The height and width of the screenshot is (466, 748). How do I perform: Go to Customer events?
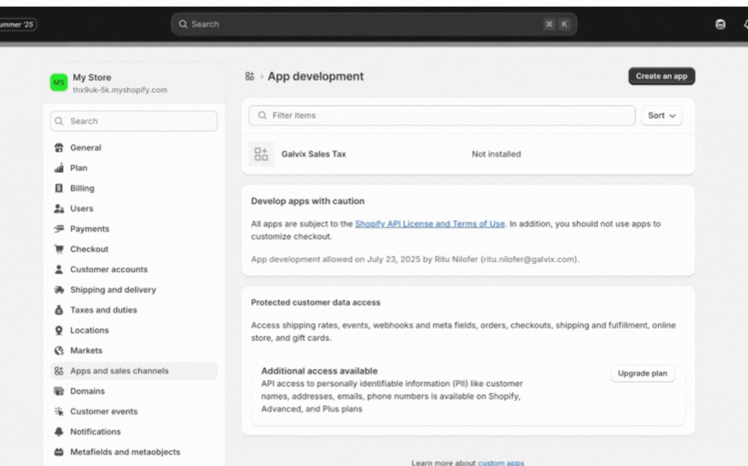tap(134, 411)
